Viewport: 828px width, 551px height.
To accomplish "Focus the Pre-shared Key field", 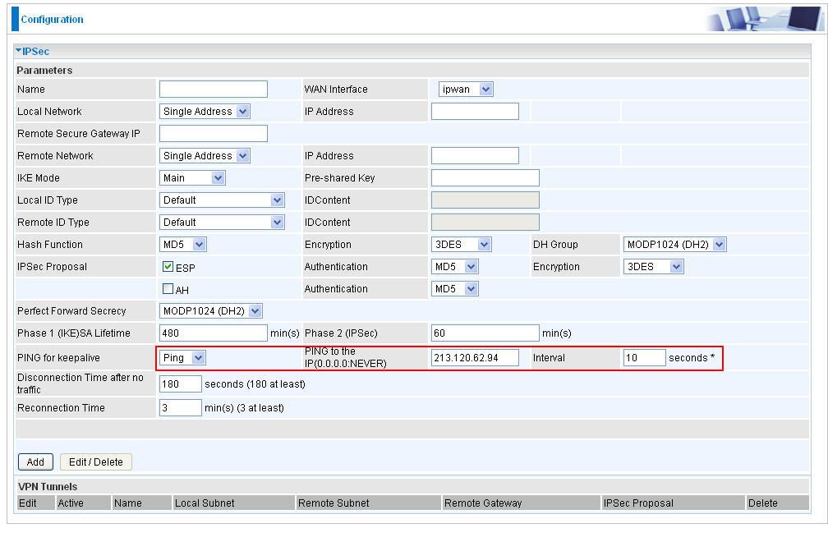I will coord(485,178).
